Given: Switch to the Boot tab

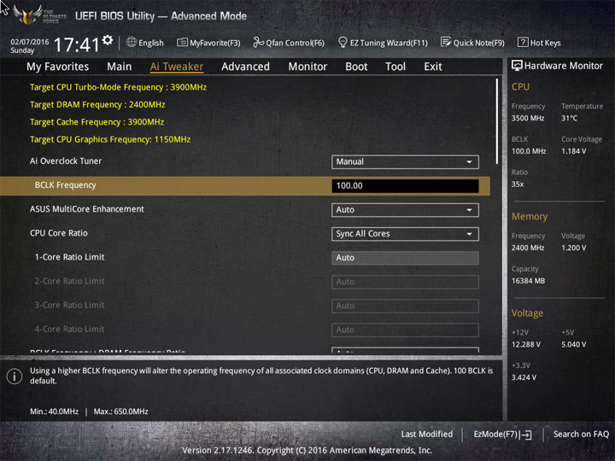Looking at the screenshot, I should (356, 67).
